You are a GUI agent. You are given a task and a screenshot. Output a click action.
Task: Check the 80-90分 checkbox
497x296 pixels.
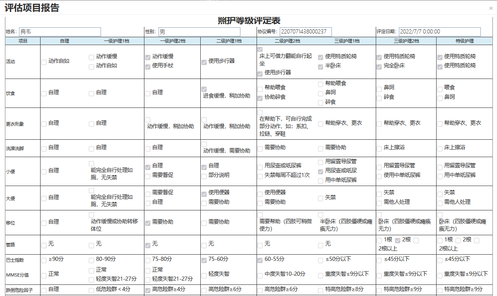pyautogui.click(x=91, y=260)
